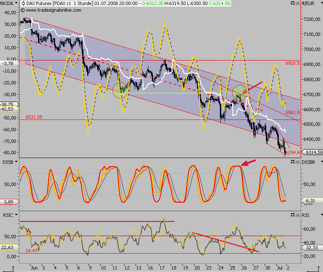Click the 7200,00 price axis label
The height and width of the screenshot is (272, 323).
[x=312, y=19]
